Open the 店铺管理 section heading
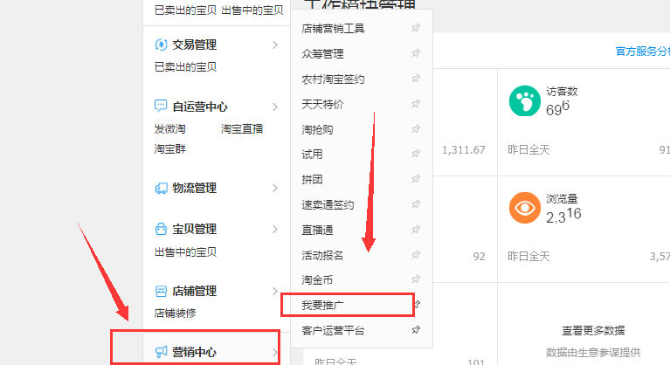 [x=195, y=291]
